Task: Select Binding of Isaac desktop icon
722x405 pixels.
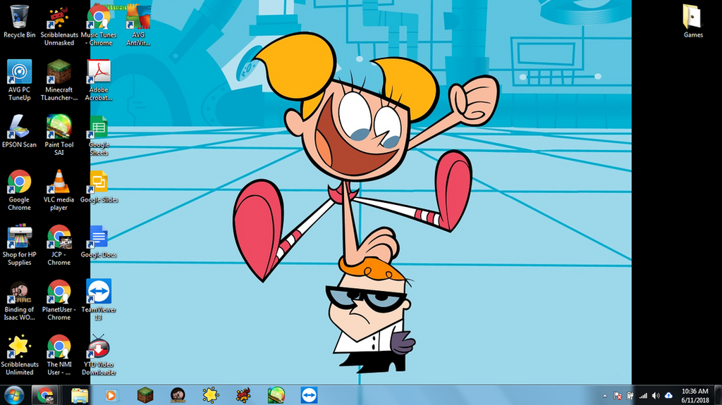Action: click(19, 300)
